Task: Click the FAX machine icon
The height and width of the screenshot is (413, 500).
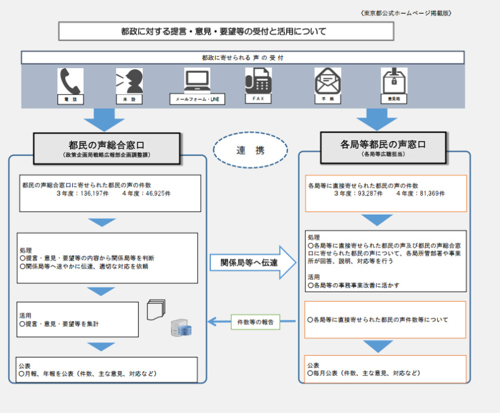Action: pos(258,81)
